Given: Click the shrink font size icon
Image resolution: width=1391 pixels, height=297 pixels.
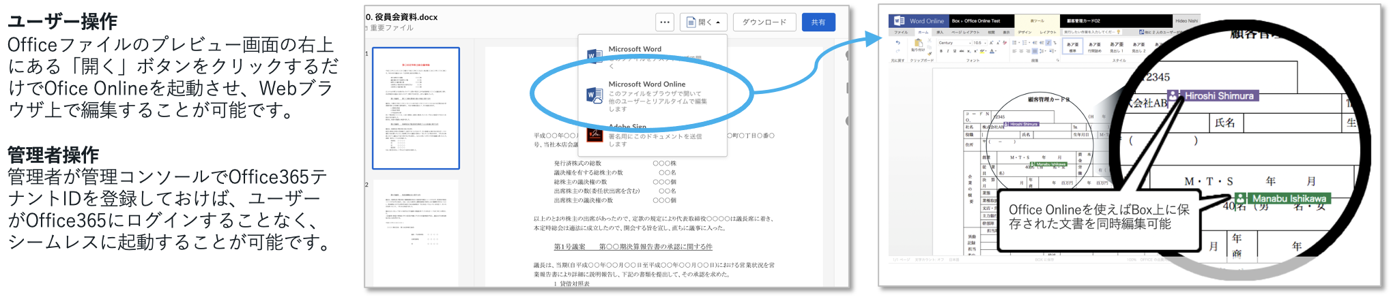Looking at the screenshot, I should pos(998,43).
